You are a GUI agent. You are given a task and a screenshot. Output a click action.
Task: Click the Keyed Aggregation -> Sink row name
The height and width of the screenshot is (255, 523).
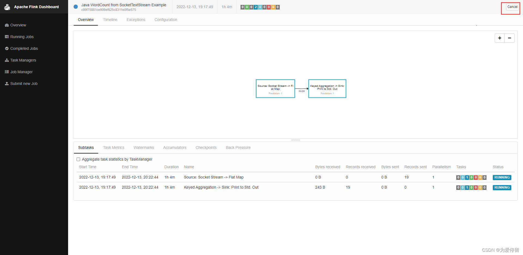221,187
